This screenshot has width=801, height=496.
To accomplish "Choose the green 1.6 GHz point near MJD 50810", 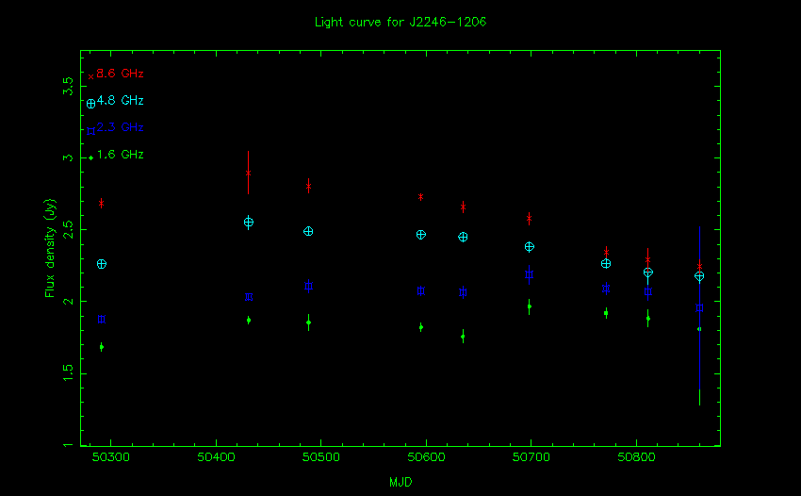I will click(x=647, y=319).
